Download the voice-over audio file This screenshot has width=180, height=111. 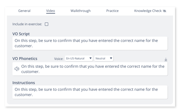tap(166, 59)
